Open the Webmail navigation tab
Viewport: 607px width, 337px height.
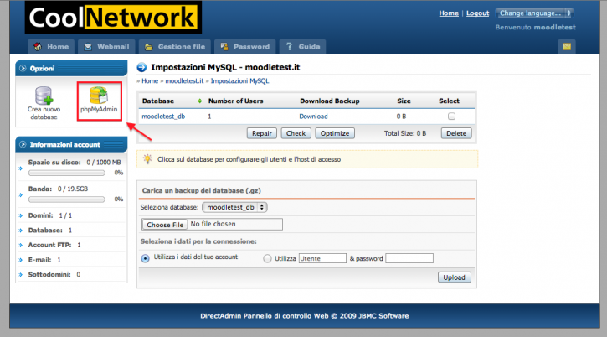[106, 47]
